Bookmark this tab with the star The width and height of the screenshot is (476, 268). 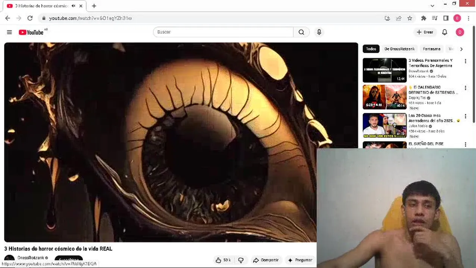click(x=410, y=18)
